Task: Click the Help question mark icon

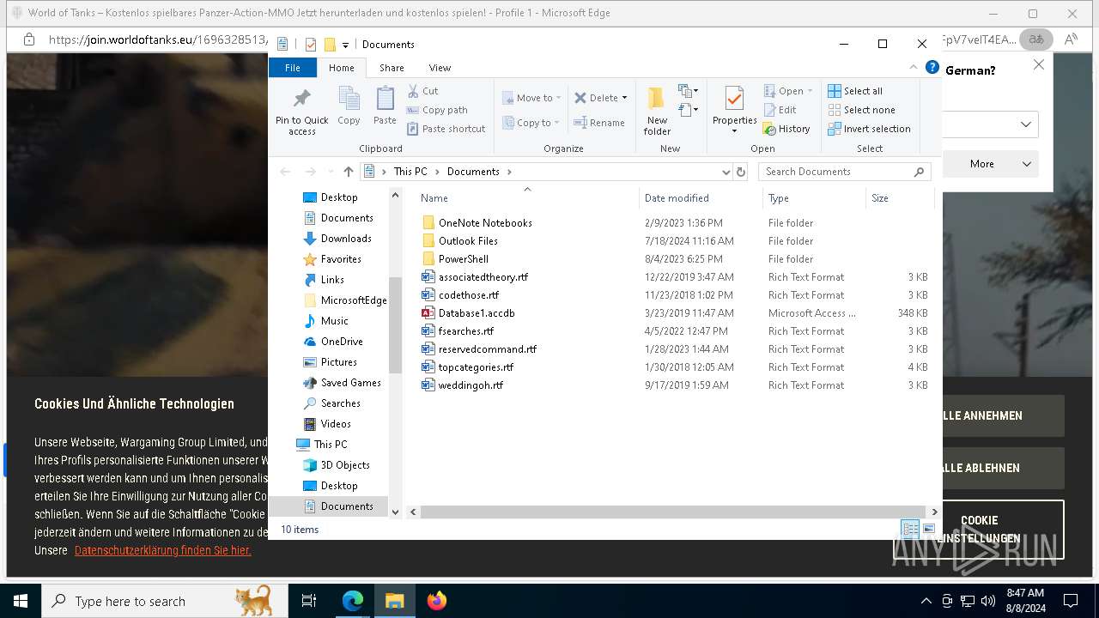Action: coord(932,68)
